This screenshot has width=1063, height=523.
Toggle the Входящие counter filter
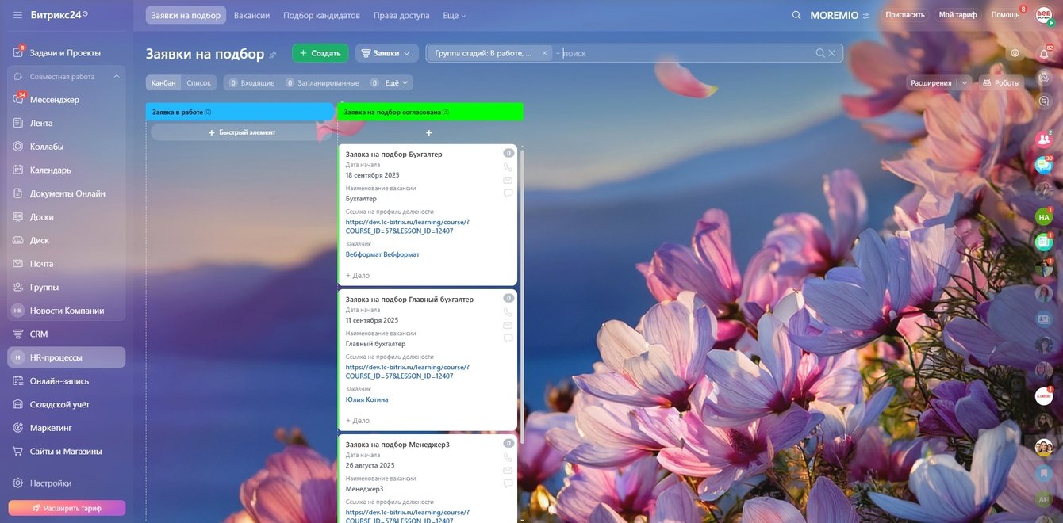(251, 82)
